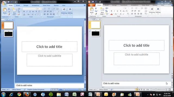The width and height of the screenshot is (174, 97).
Task: Click Save icon in right window's quick access toolbar
Action: pyautogui.click(x=93, y=2)
